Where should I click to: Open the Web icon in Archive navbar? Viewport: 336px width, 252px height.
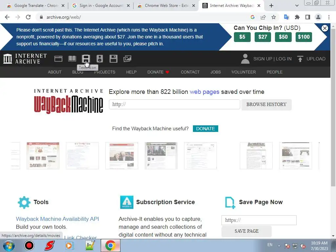(x=58, y=59)
